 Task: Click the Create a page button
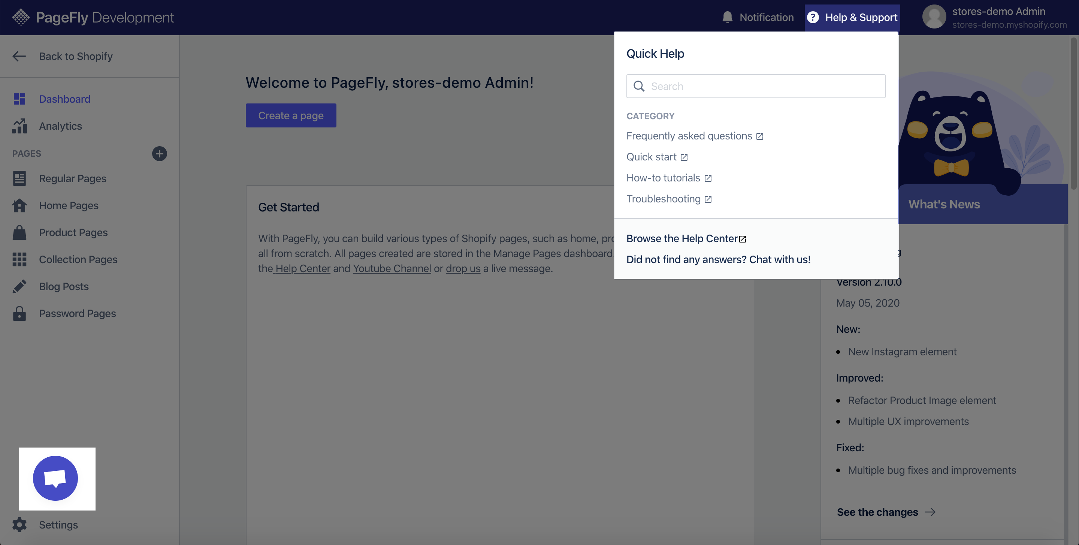(291, 115)
